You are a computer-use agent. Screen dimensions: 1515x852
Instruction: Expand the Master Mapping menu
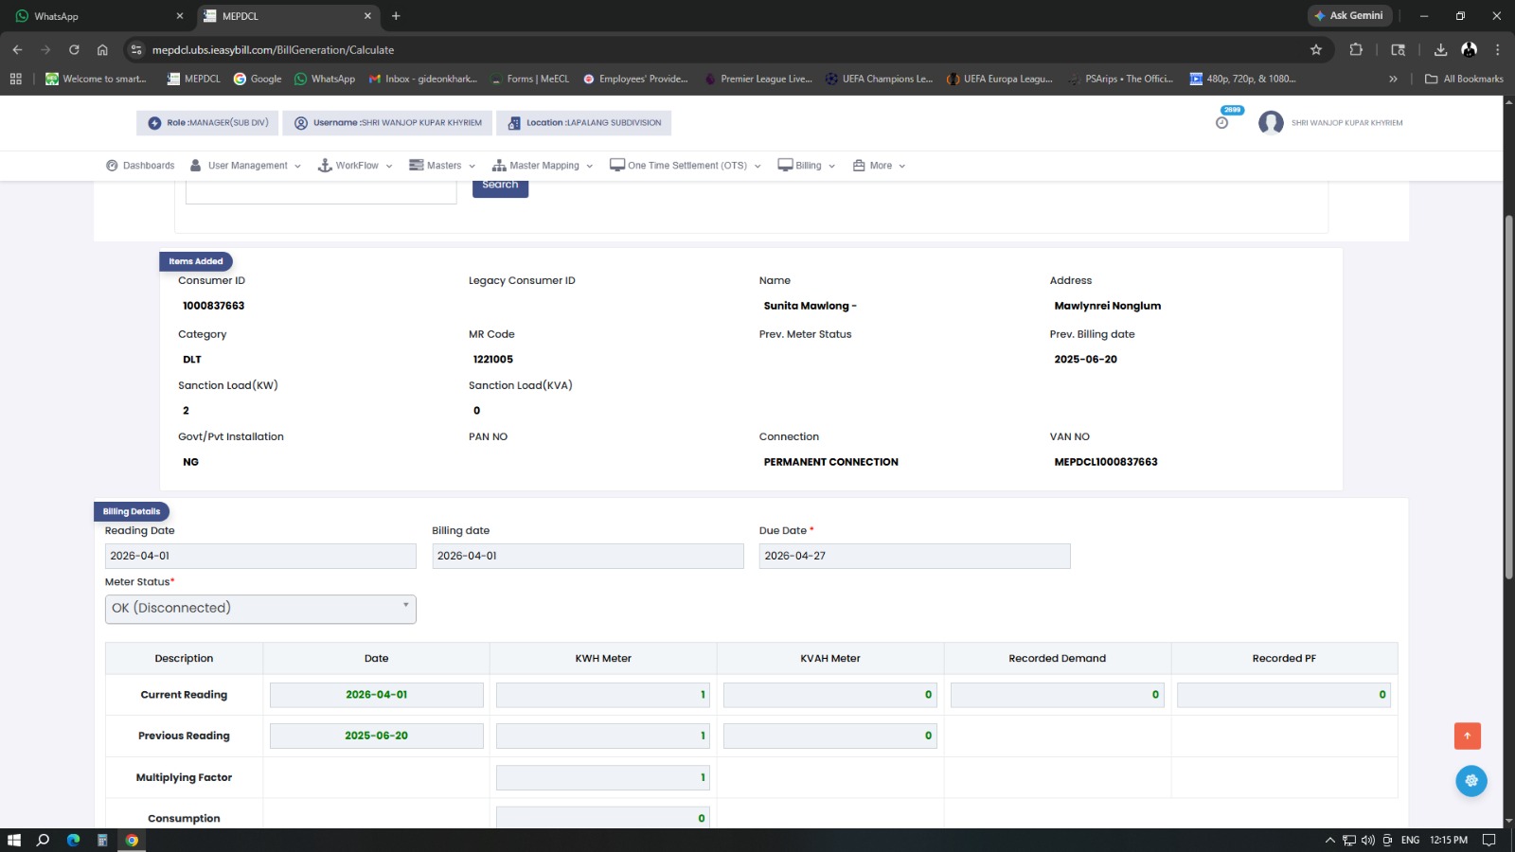point(543,166)
